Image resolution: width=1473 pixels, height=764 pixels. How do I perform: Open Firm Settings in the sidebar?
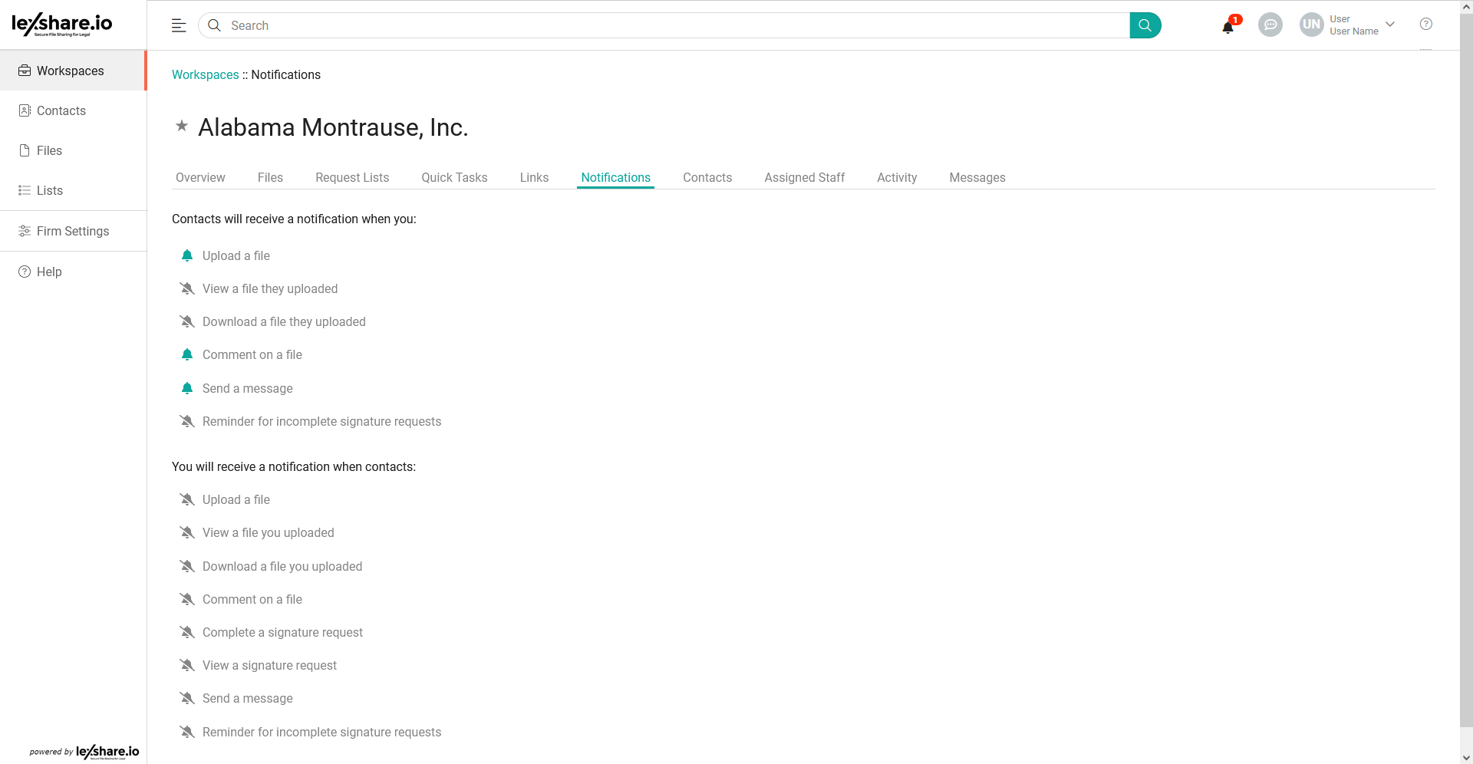(x=73, y=231)
